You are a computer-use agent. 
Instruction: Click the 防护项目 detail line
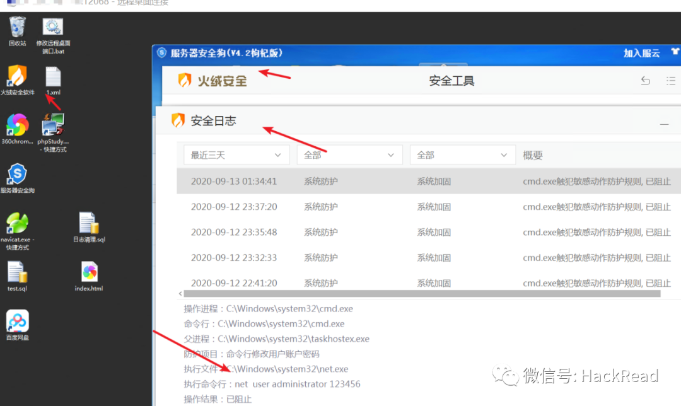(252, 354)
